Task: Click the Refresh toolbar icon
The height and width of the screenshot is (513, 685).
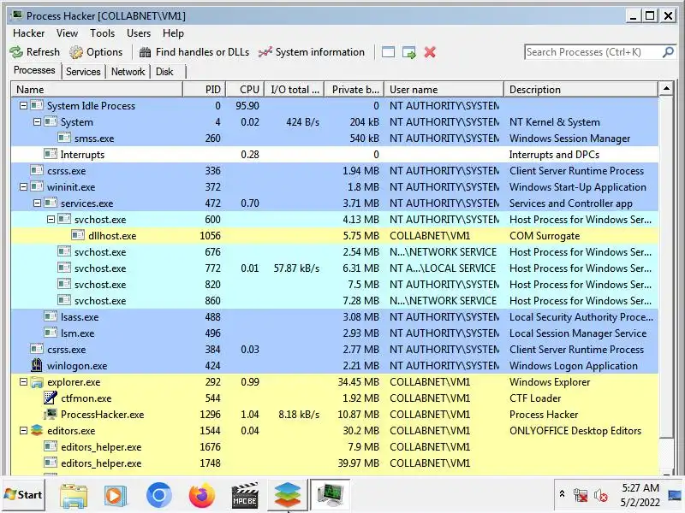Action: [x=16, y=52]
